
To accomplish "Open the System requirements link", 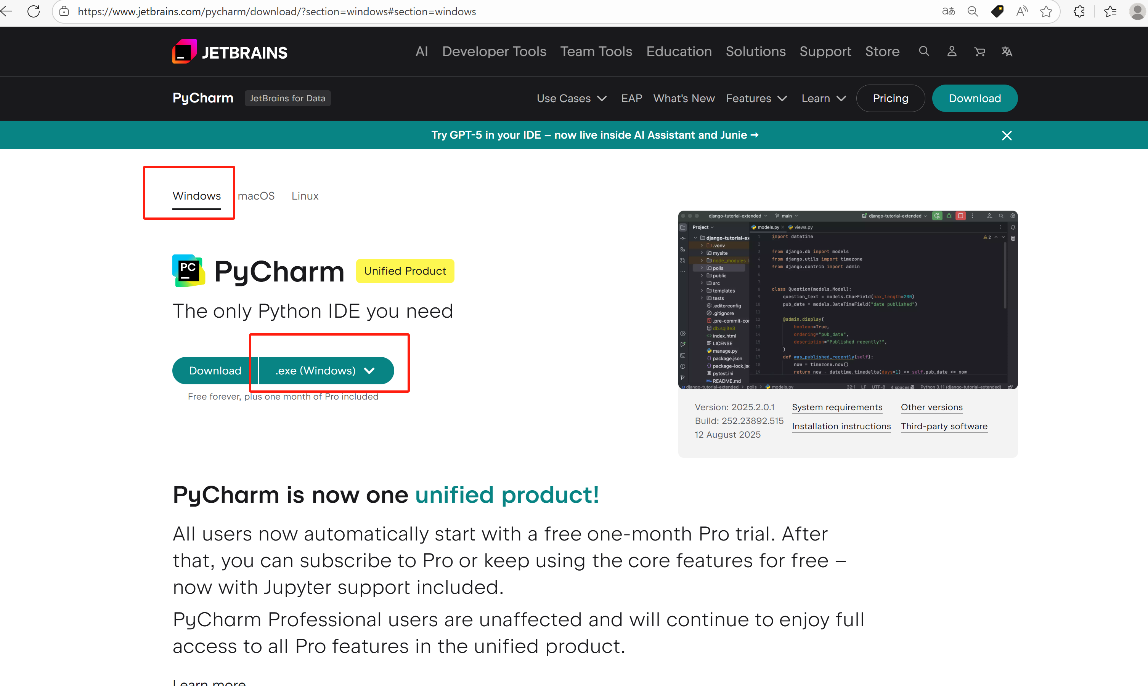I will coord(837,407).
